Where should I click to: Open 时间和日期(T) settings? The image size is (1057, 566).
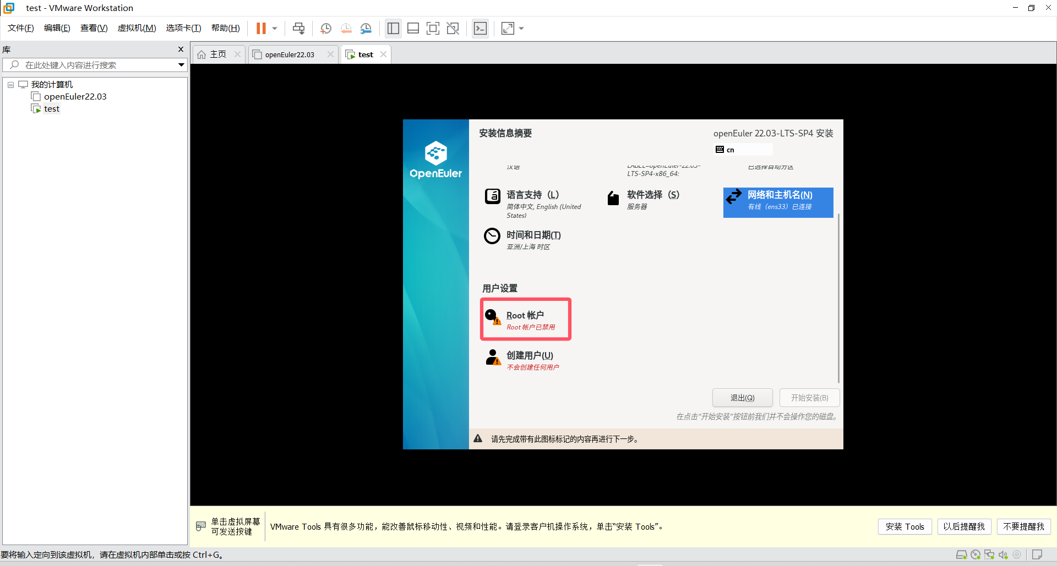[523, 240]
